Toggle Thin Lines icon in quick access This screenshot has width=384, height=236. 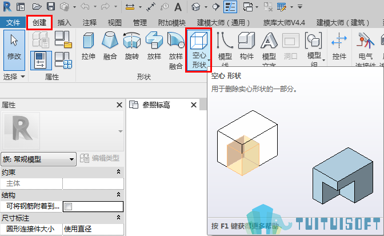click(x=230, y=7)
